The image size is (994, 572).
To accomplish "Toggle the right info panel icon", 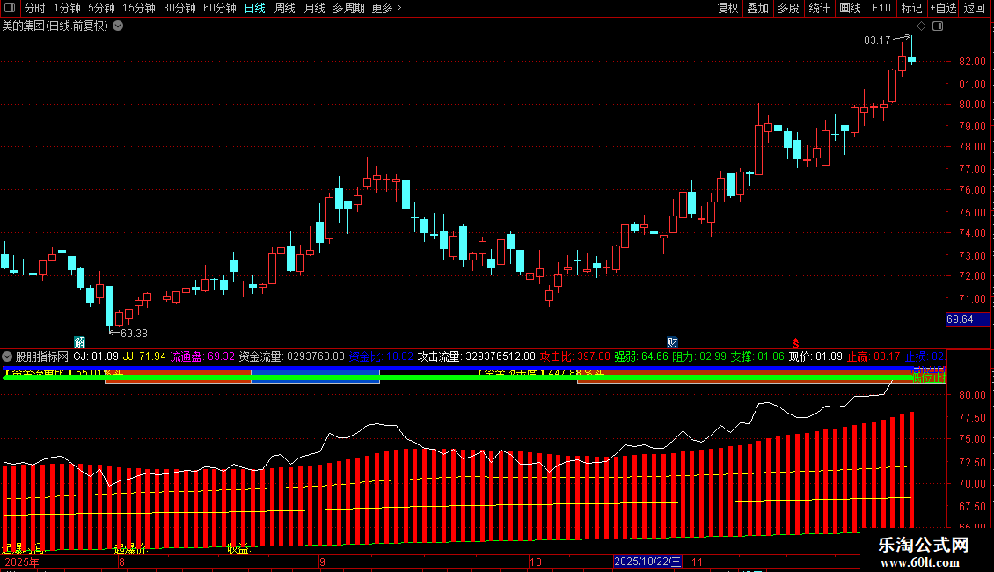I will 938,26.
